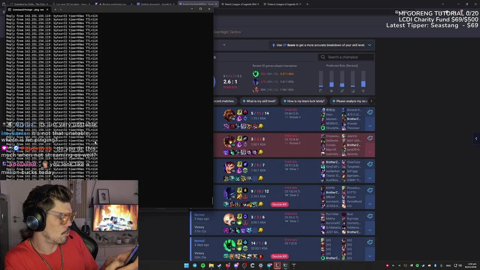Image resolution: width=480 pixels, height=270 pixels.
Task: Click champion portrait on 14/1/8 match
Action: coord(229,245)
